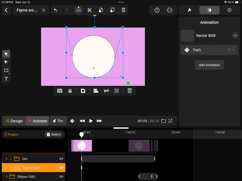The image size is (242, 181).
Task: Tap the battery status indicator
Action: pos(238,2)
